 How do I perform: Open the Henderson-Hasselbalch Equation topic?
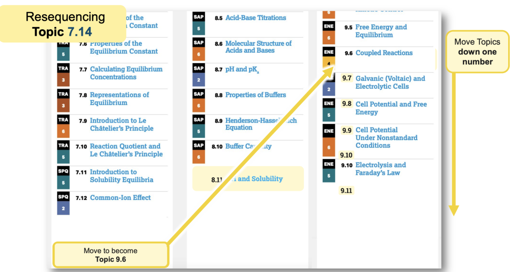(261, 124)
